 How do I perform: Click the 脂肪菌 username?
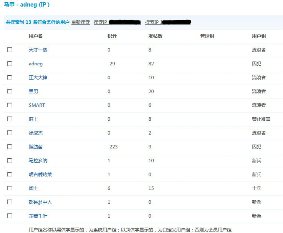tap(36, 147)
